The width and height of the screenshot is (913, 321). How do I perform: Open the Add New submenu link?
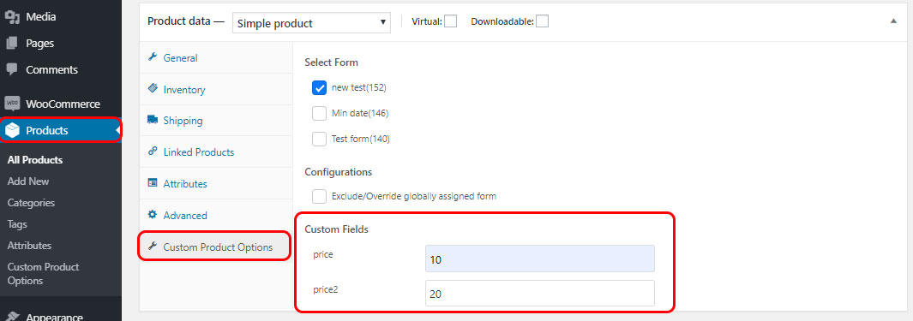point(28,181)
